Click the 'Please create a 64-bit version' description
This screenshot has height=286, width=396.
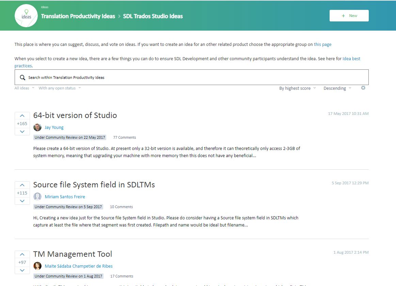(167, 152)
